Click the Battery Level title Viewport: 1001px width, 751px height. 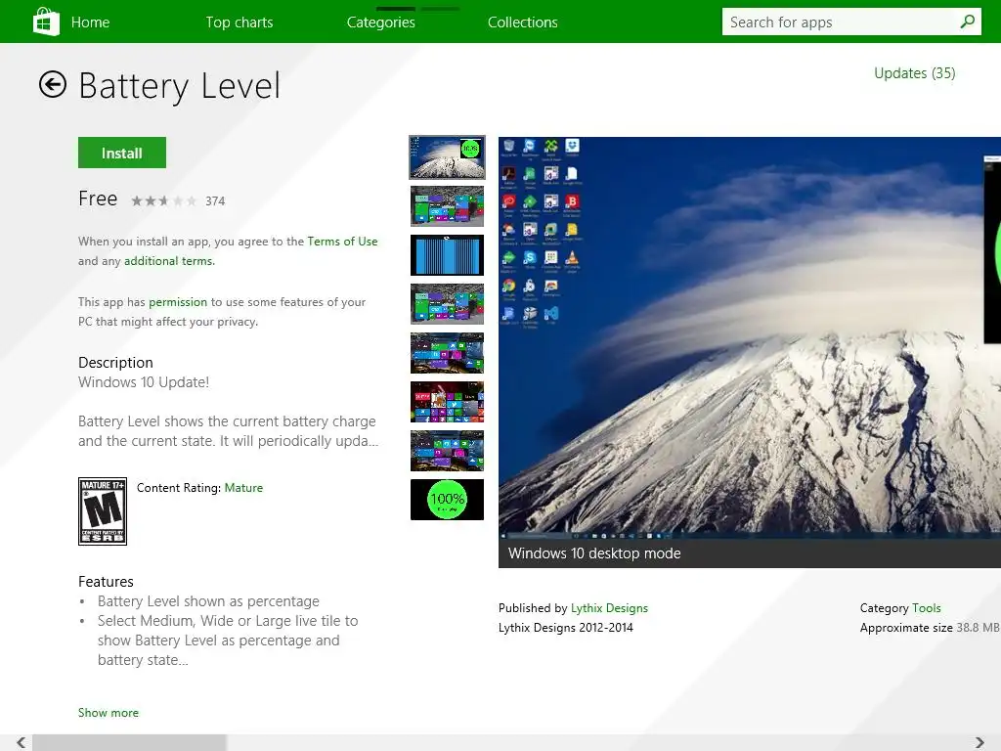tap(180, 86)
